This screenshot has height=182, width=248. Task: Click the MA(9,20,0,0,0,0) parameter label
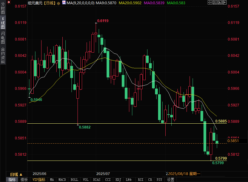click(81, 3)
